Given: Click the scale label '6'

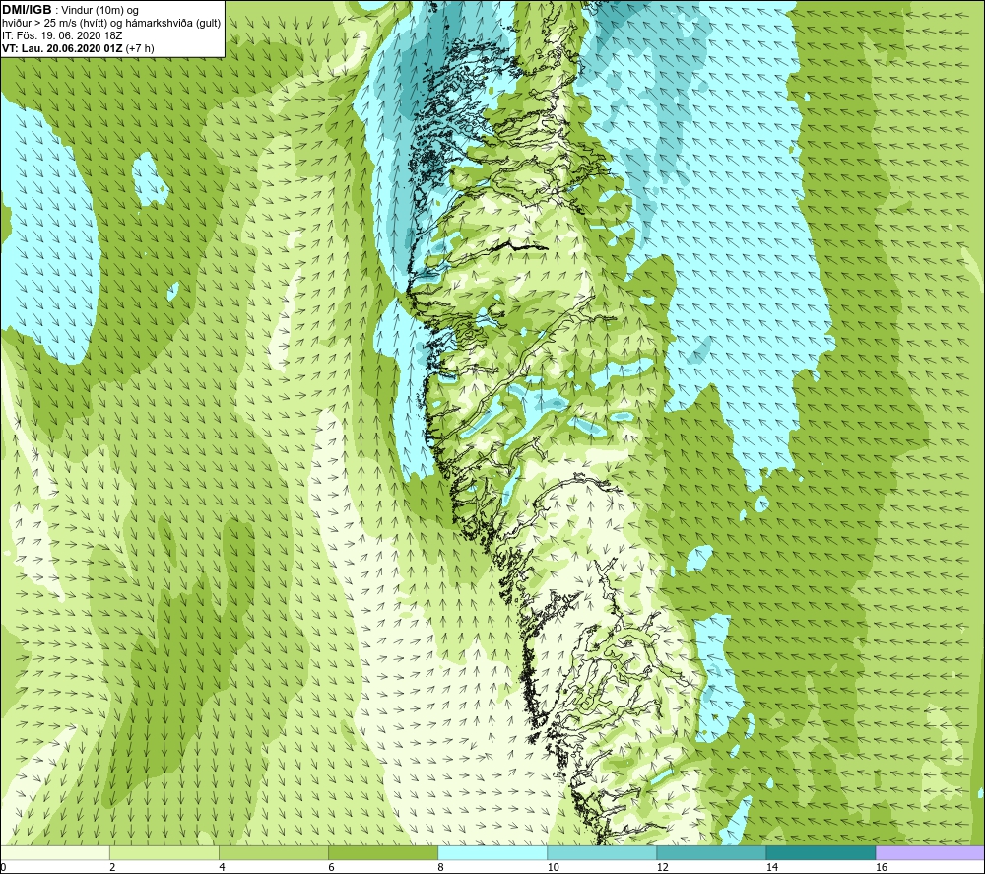Looking at the screenshot, I should 331,868.
